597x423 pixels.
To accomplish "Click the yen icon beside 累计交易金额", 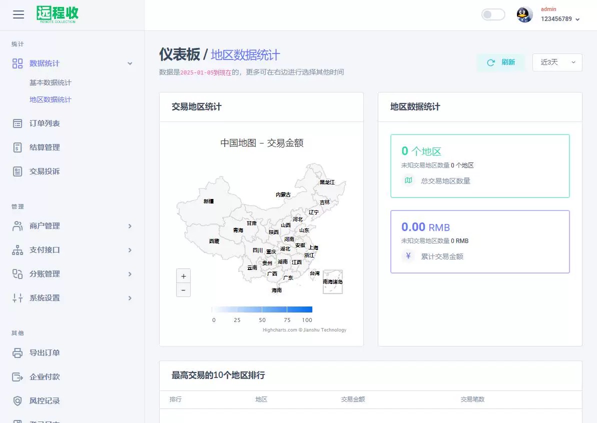I will 408,256.
